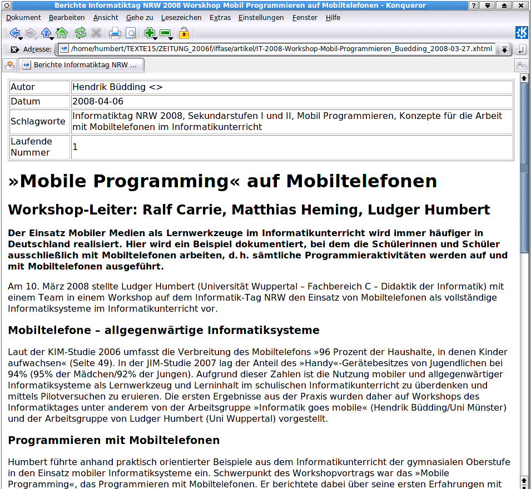Click the Schlagworte label cell
The width and height of the screenshot is (531, 489).
[39, 122]
